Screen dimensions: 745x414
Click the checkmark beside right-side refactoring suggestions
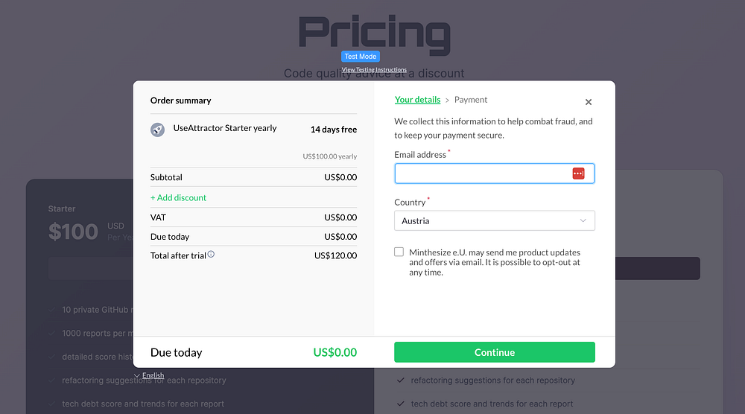(401, 380)
